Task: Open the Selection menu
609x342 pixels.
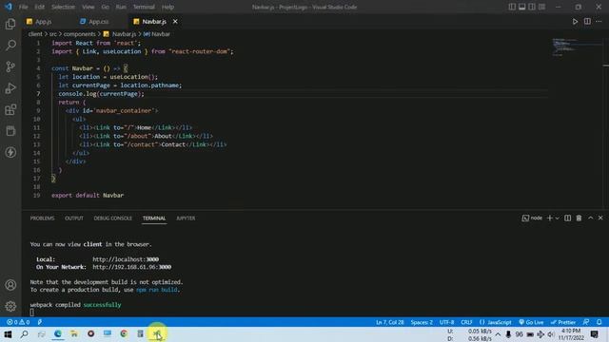Action: (63, 7)
